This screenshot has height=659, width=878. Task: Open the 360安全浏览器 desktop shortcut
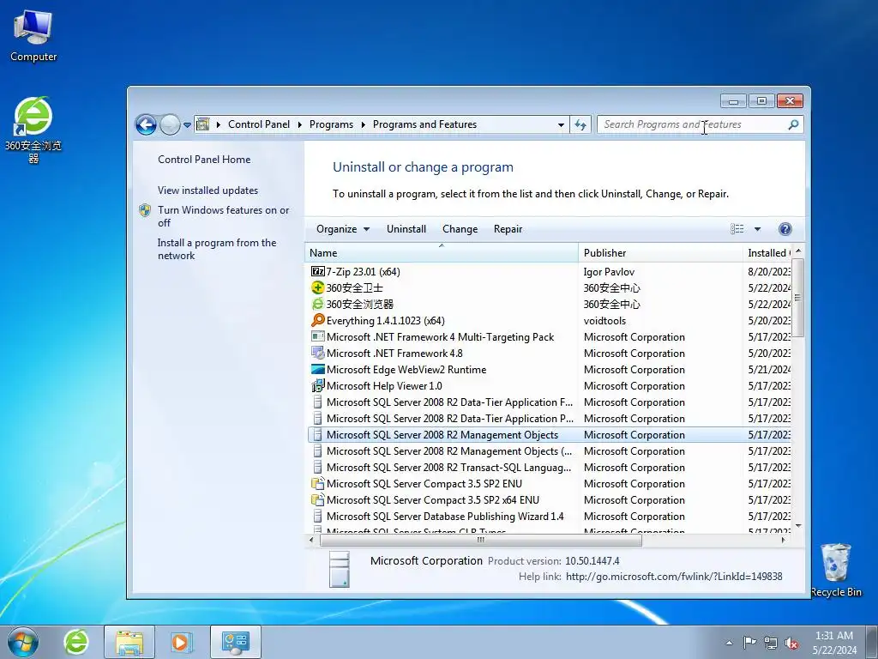[33, 130]
